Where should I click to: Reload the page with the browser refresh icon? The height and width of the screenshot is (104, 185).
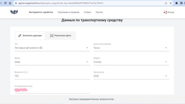click(x=5, y=3)
